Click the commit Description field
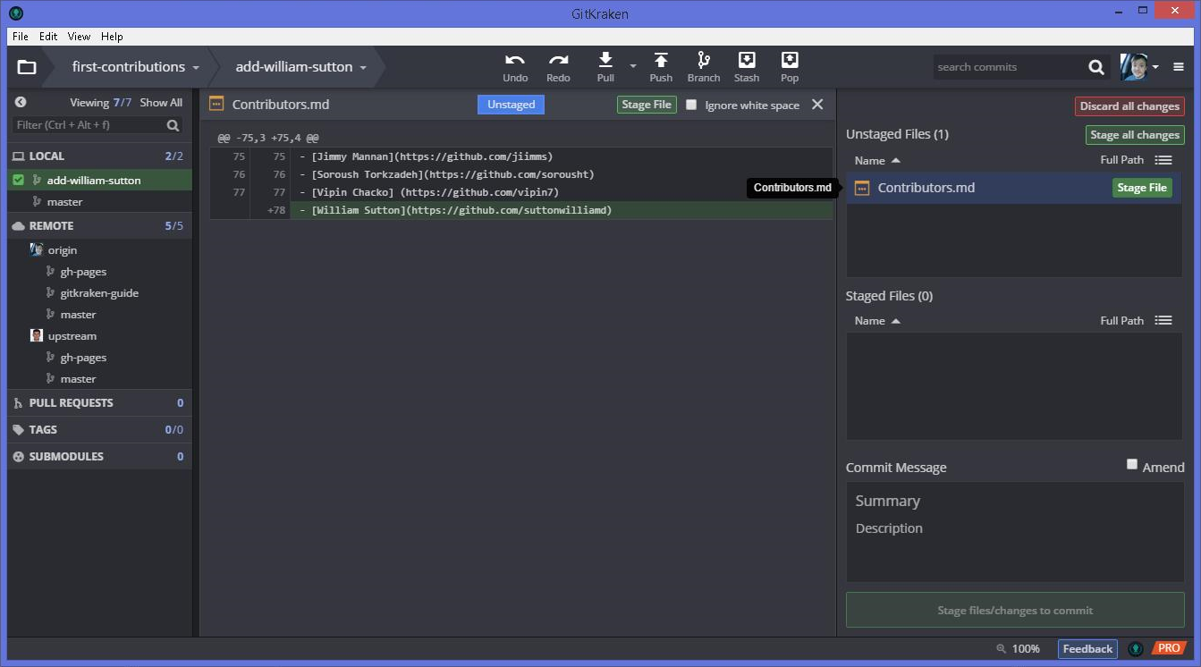The width and height of the screenshot is (1201, 667). (x=1015, y=528)
